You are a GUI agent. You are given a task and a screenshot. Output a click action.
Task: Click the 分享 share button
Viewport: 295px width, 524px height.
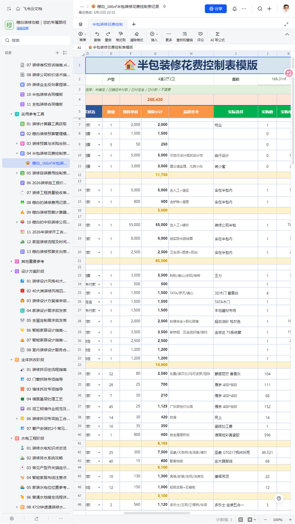click(216, 9)
